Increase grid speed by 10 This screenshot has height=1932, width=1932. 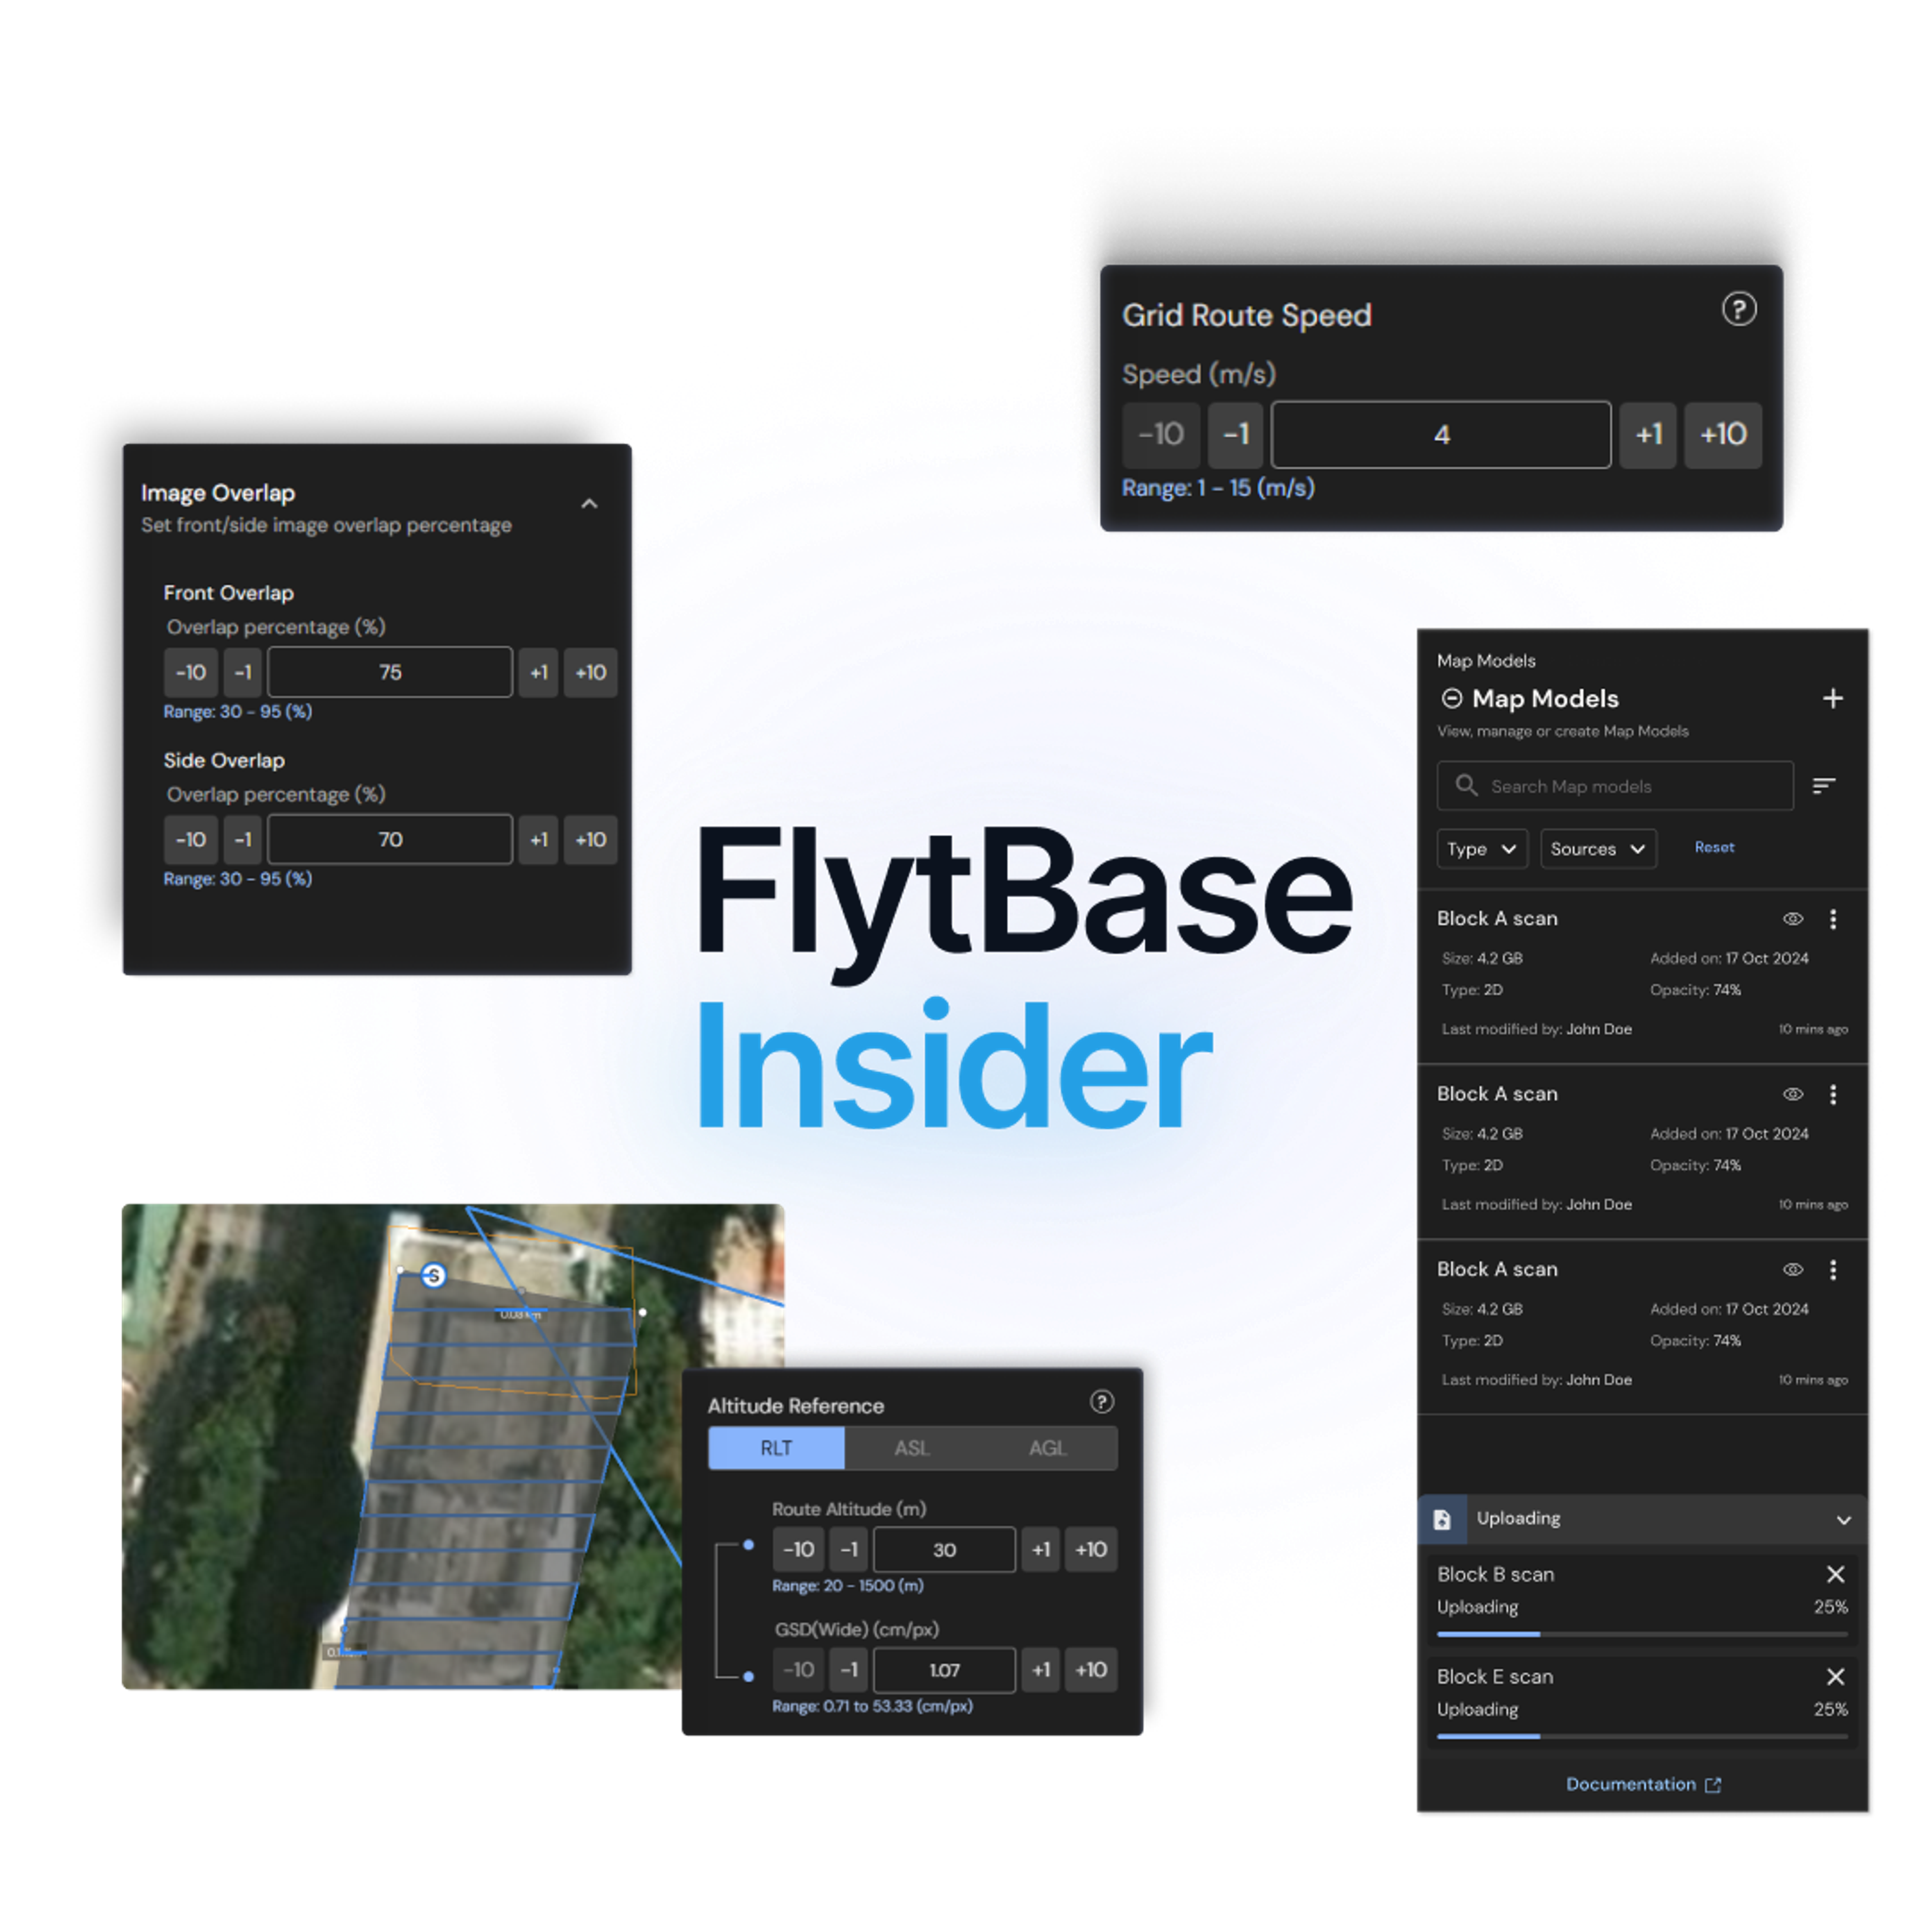tap(1723, 435)
